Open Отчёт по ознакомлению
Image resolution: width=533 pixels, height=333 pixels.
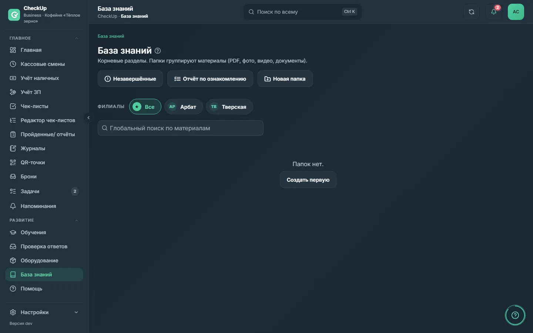click(x=210, y=79)
